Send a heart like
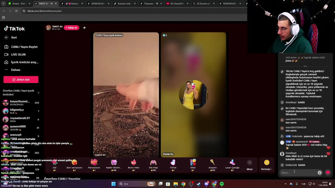The width and height of the screenshot is (335, 188). (x=328, y=173)
